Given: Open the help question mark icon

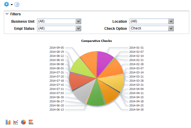Looking at the screenshot, I should pos(17,5).
